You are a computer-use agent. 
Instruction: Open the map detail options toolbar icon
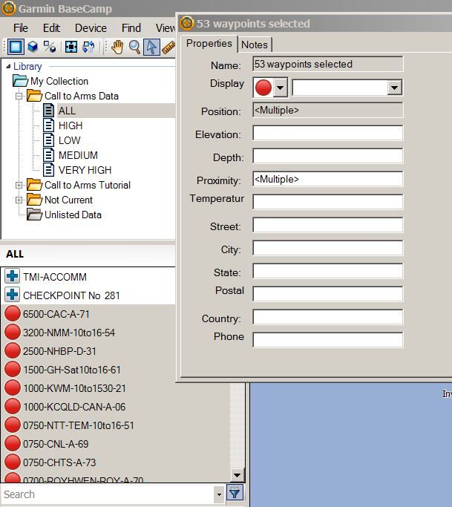tap(50, 47)
